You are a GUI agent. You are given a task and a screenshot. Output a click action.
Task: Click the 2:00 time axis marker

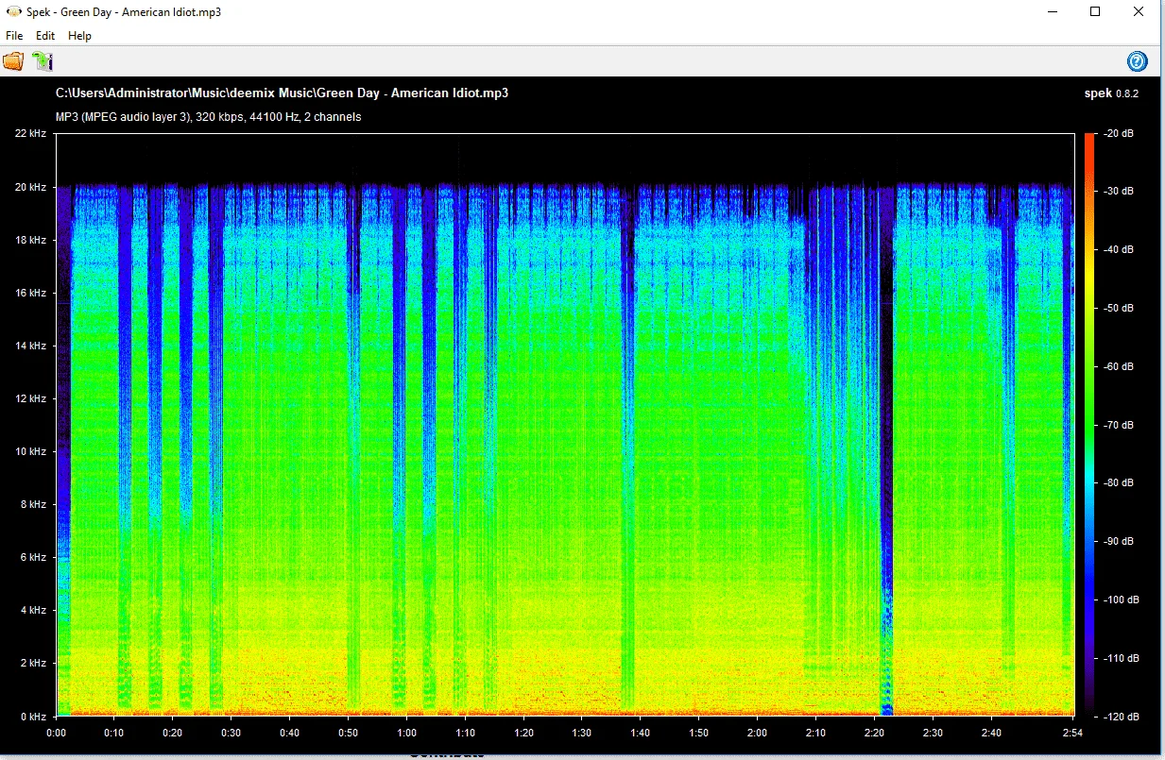pos(757,734)
